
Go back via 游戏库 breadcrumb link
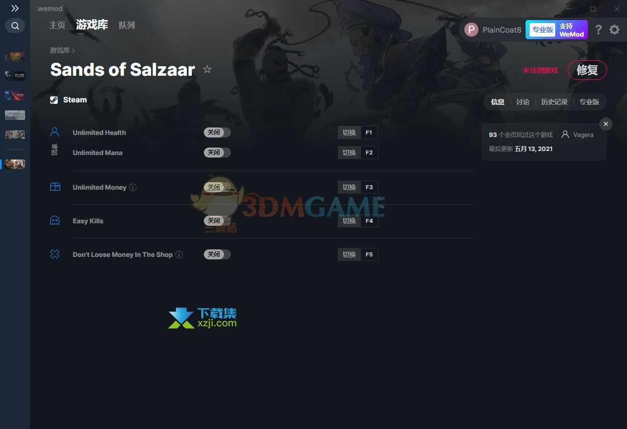tap(60, 50)
